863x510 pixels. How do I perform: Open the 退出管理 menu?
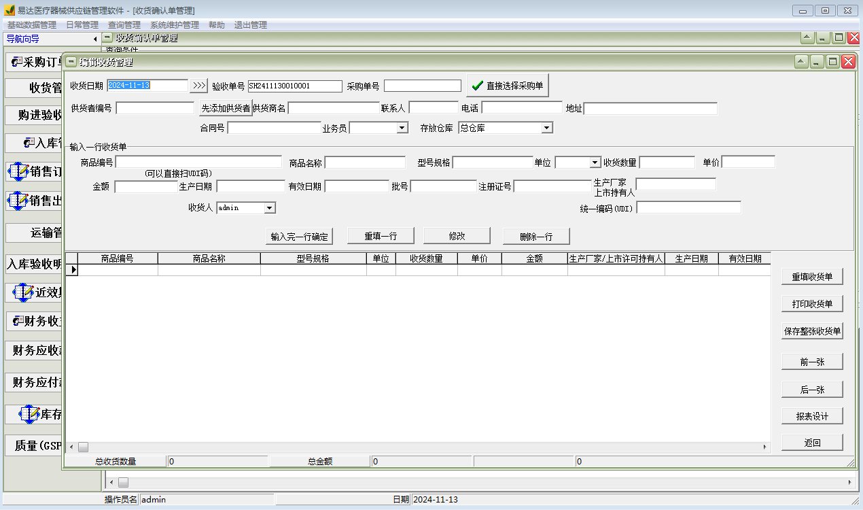click(251, 25)
